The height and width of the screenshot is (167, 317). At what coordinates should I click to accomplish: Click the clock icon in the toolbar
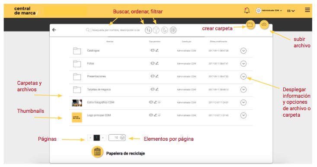click(165, 30)
